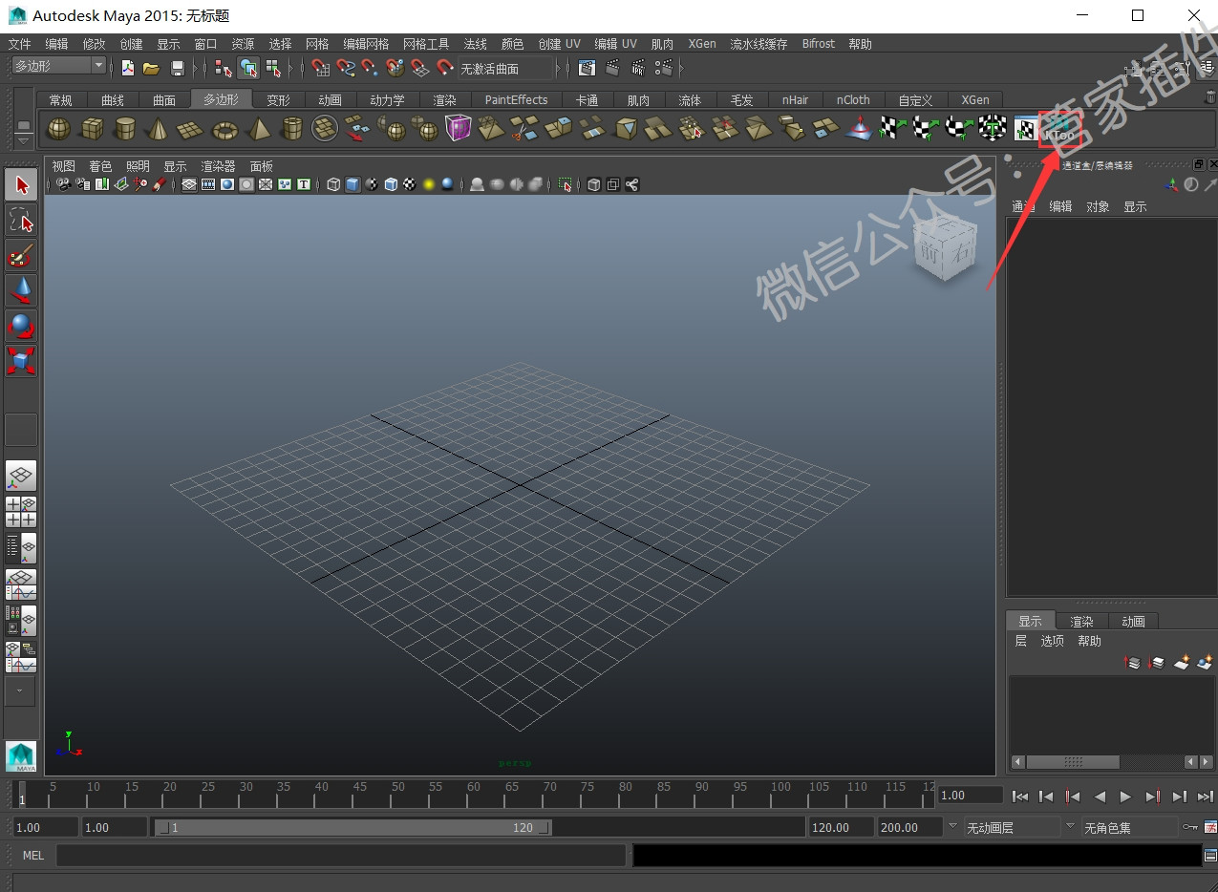Toggle the auto keyframe key icon

pyautogui.click(x=1189, y=827)
